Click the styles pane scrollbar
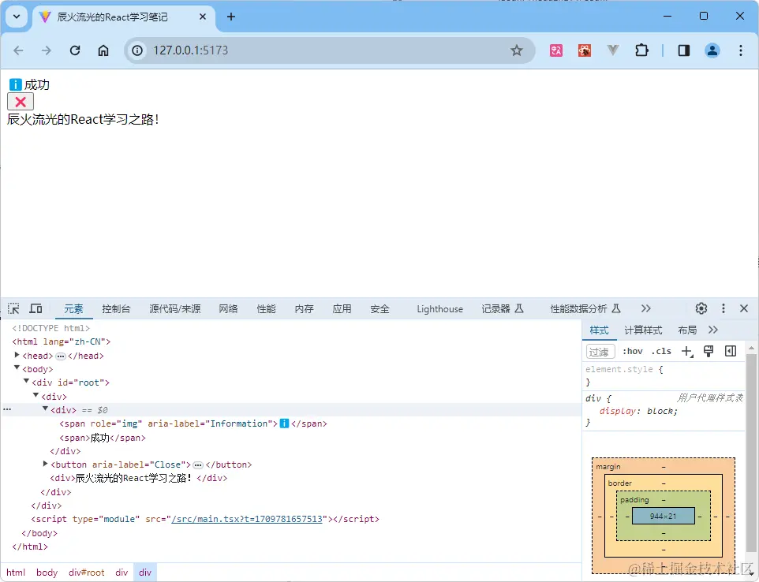Viewport: 759px width, 582px height. [751, 453]
